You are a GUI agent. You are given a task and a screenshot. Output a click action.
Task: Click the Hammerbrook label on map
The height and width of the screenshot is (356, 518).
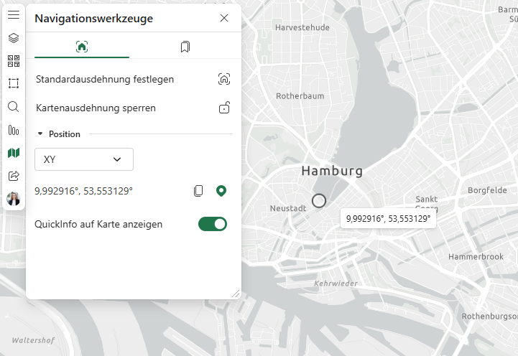pyautogui.click(x=476, y=257)
